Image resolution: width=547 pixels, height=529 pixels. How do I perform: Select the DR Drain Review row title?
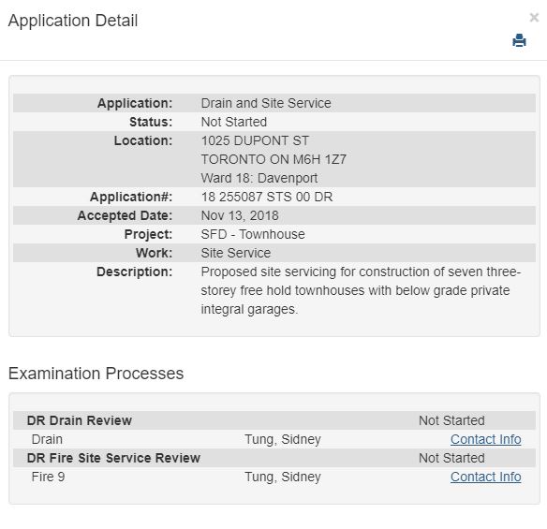tap(80, 420)
